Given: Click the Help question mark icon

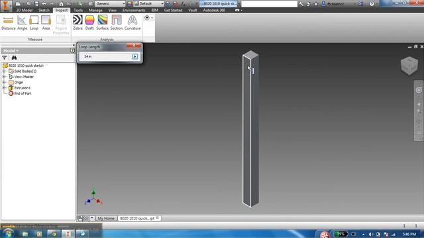Looking at the screenshot, I should coord(372,4).
